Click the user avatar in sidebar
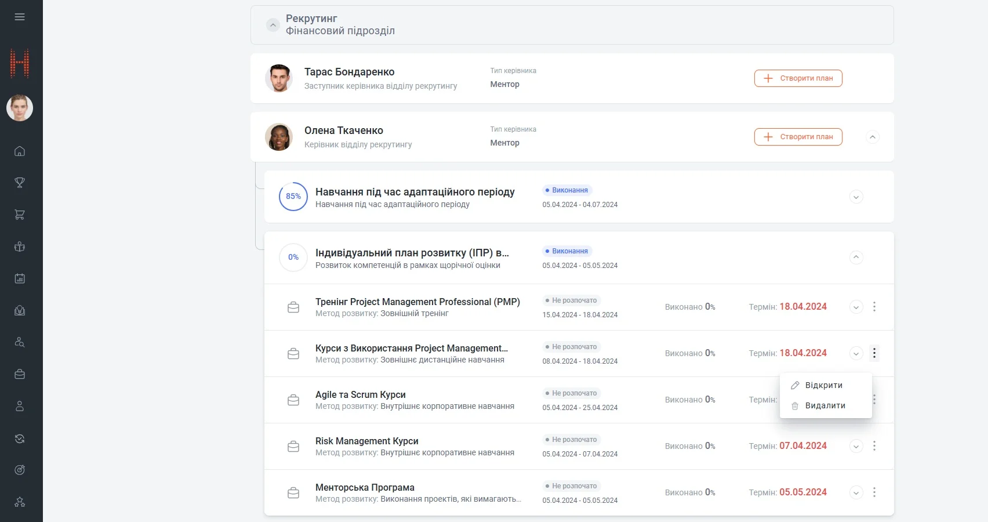 pos(20,108)
